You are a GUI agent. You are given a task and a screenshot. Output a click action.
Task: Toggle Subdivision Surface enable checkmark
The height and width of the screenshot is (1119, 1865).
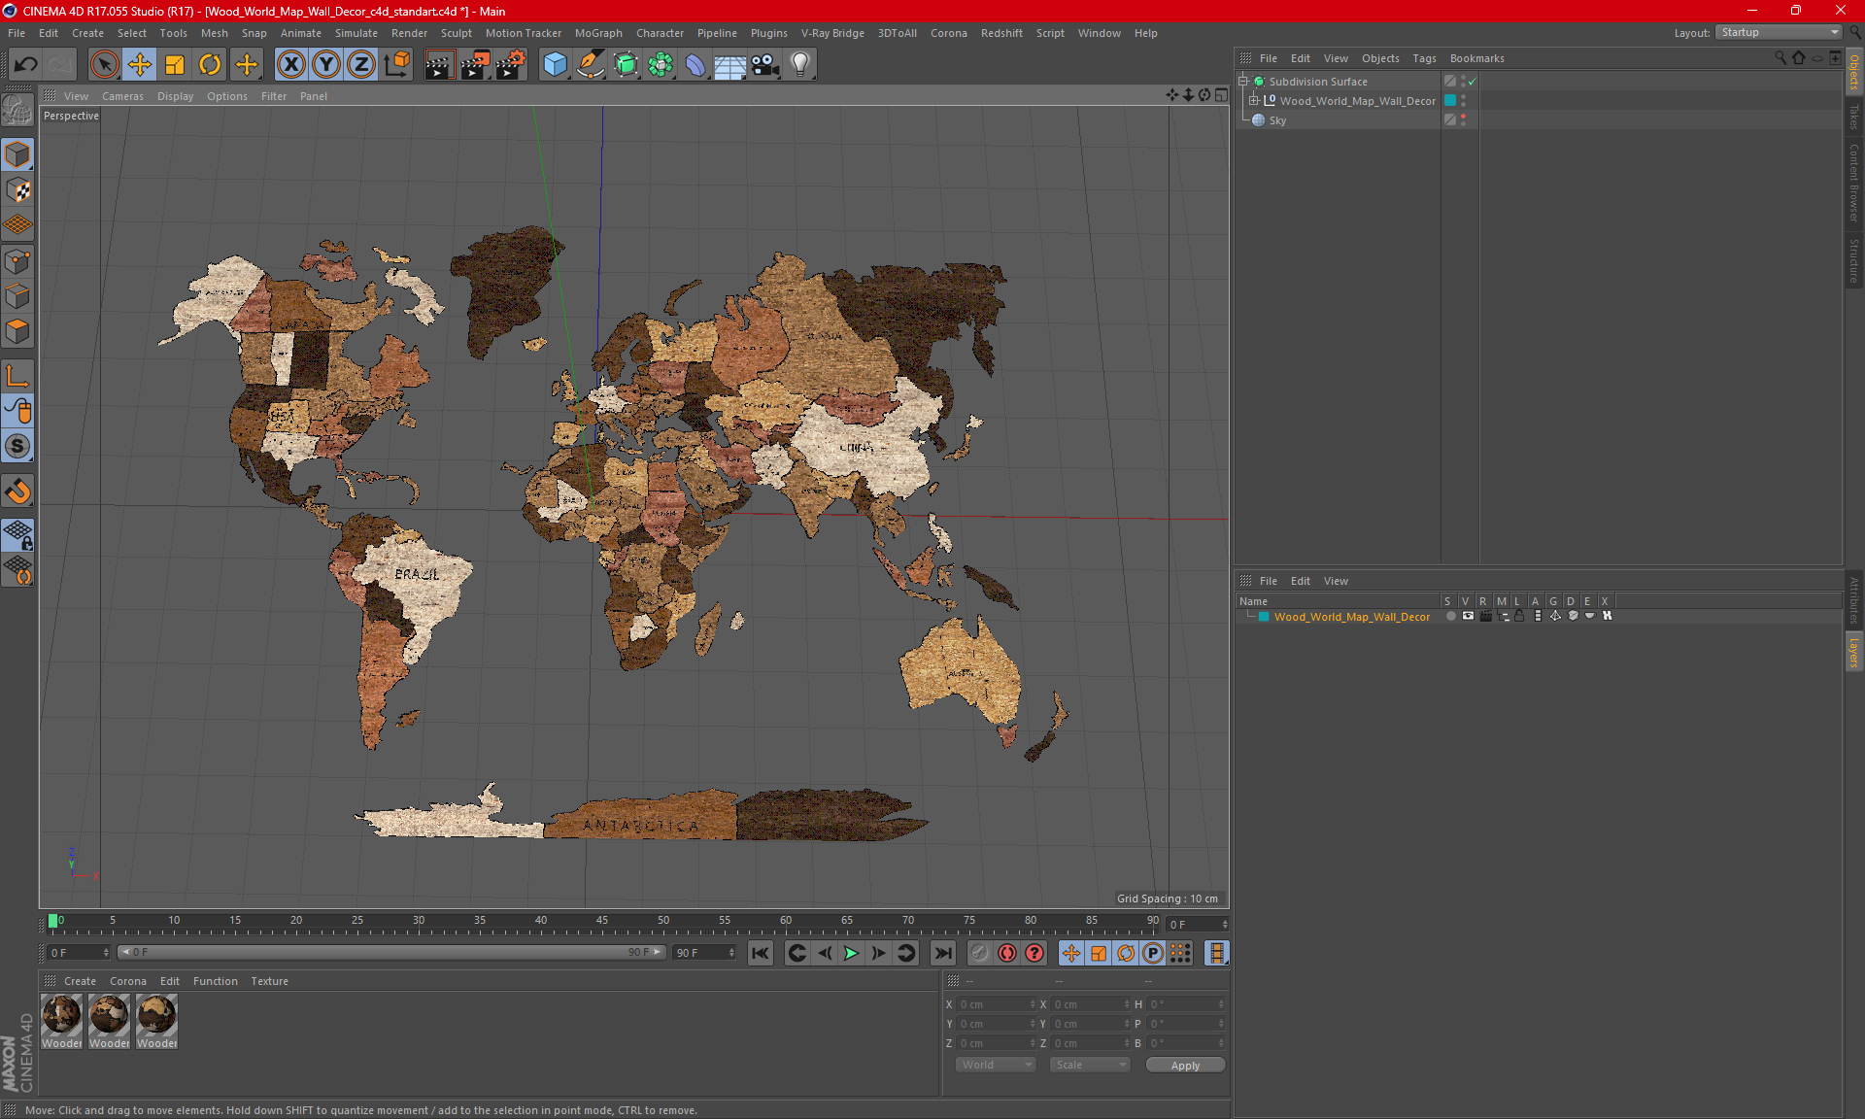1472,82
